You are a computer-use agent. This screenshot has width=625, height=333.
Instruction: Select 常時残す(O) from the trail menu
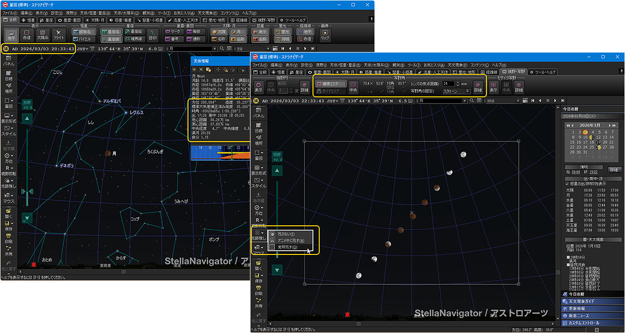point(288,247)
